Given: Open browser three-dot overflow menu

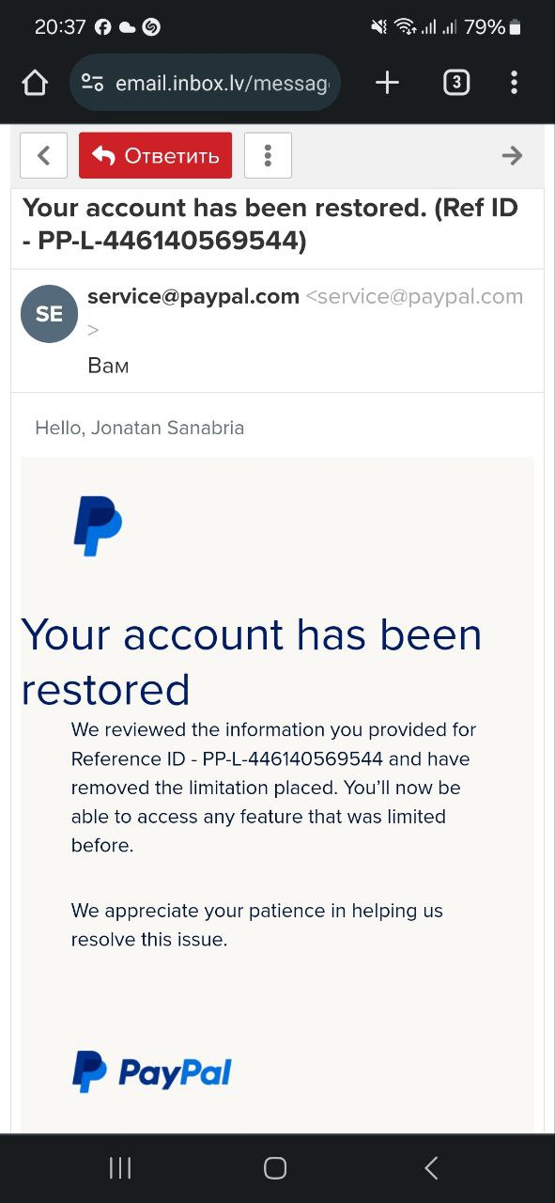Looking at the screenshot, I should 514,83.
